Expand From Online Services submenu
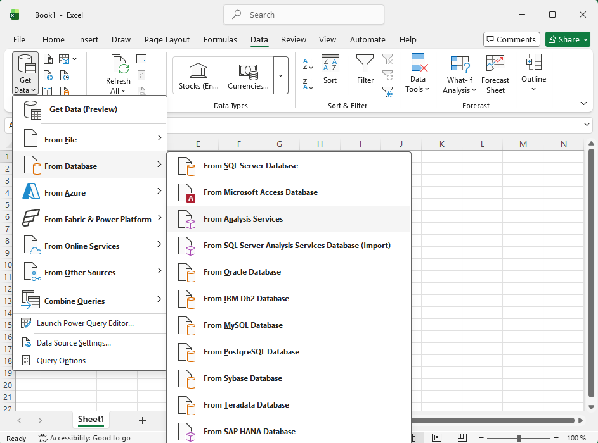Screen dimensions: 598x443 point(90,246)
